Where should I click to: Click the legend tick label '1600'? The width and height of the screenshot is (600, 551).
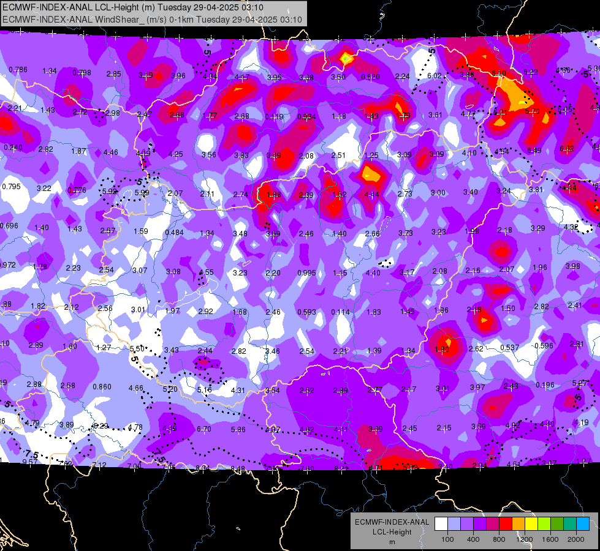point(550,539)
